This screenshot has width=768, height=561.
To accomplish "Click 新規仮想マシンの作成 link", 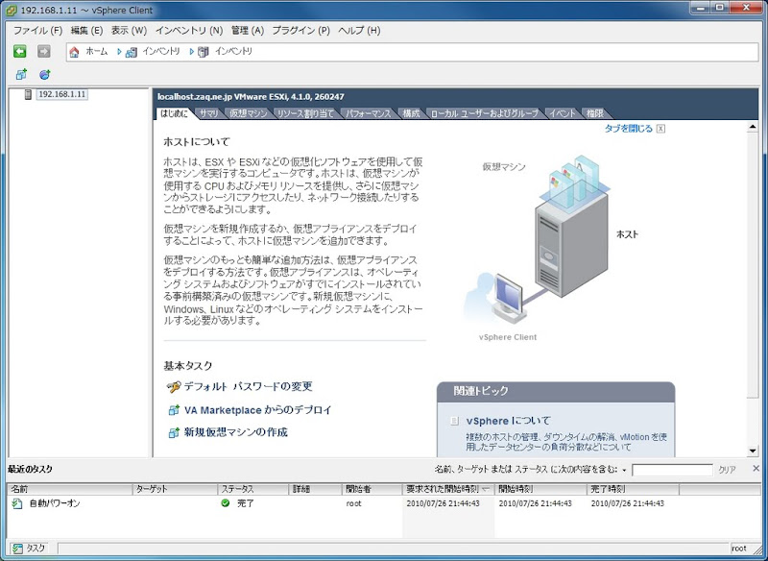I will click(x=235, y=432).
